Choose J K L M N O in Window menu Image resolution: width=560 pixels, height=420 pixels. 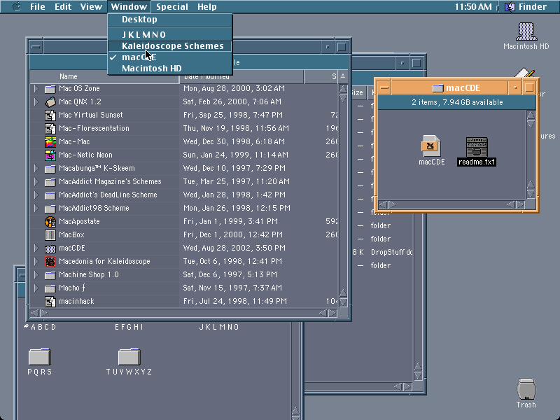click(170, 34)
